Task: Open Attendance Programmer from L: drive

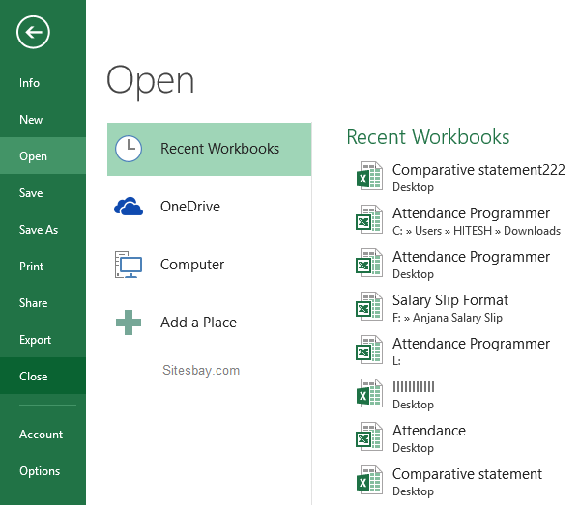Action: tap(471, 344)
